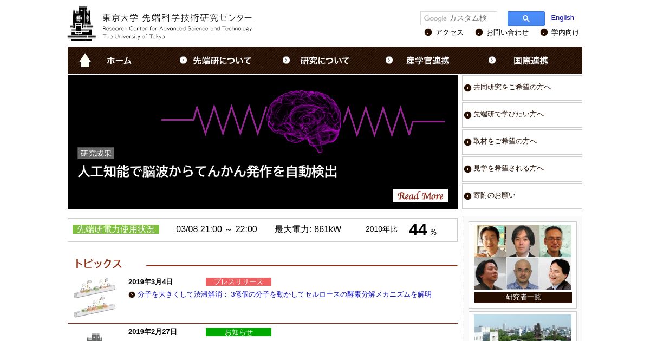Open 見学を希望される方へ link
Screen dimensions: 650x341
(509, 168)
